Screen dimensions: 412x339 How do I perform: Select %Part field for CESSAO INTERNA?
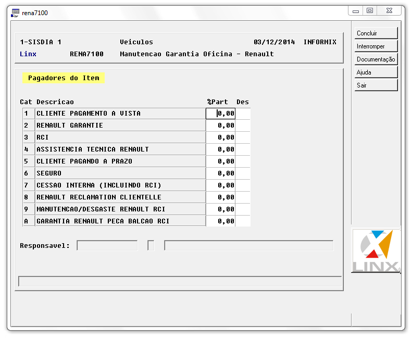[220, 185]
